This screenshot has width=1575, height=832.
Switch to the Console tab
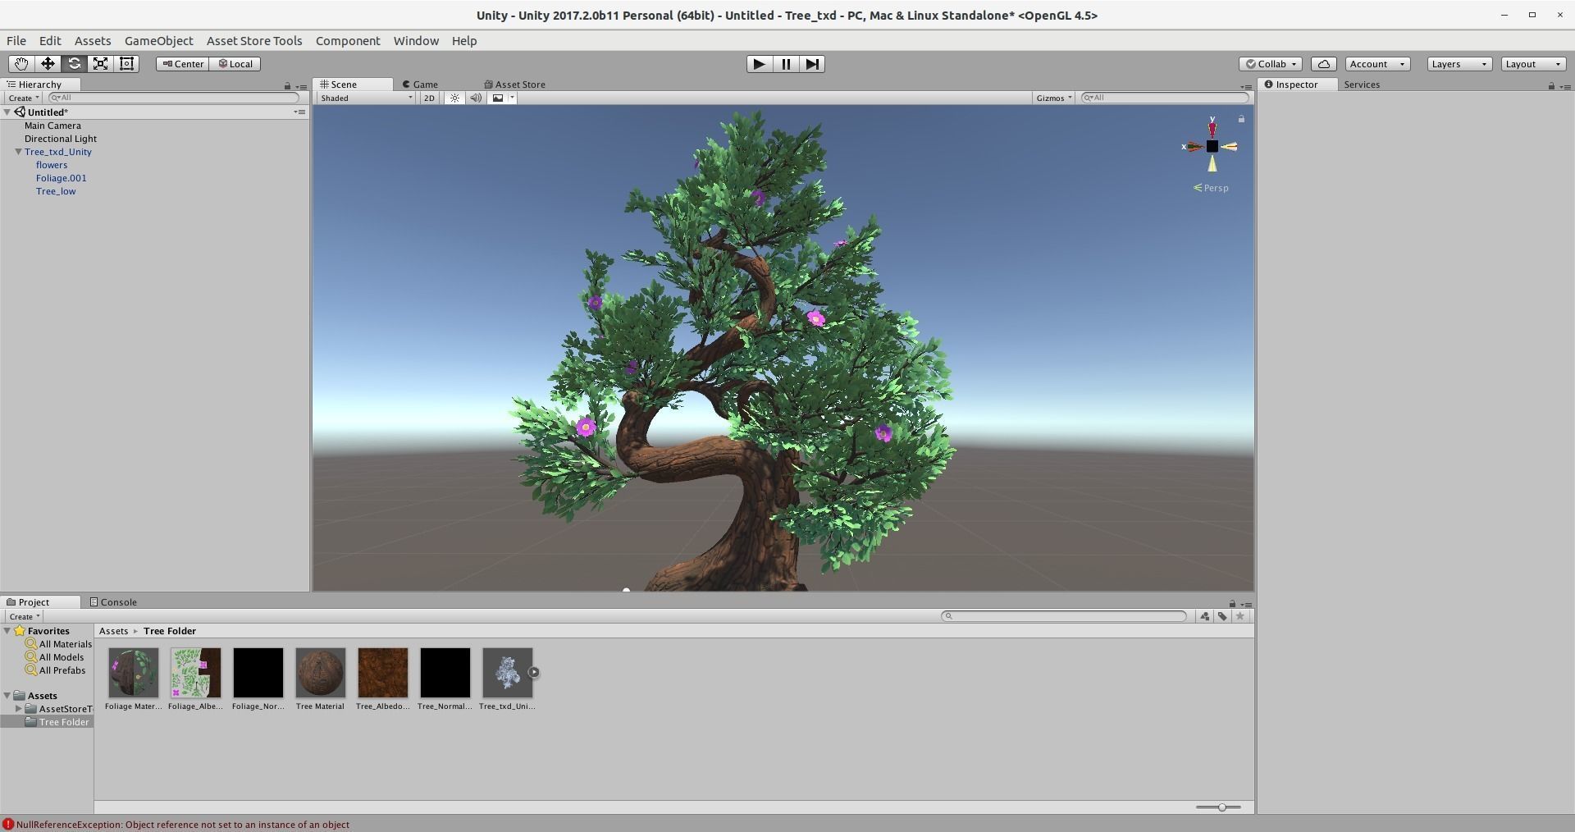pyautogui.click(x=113, y=602)
